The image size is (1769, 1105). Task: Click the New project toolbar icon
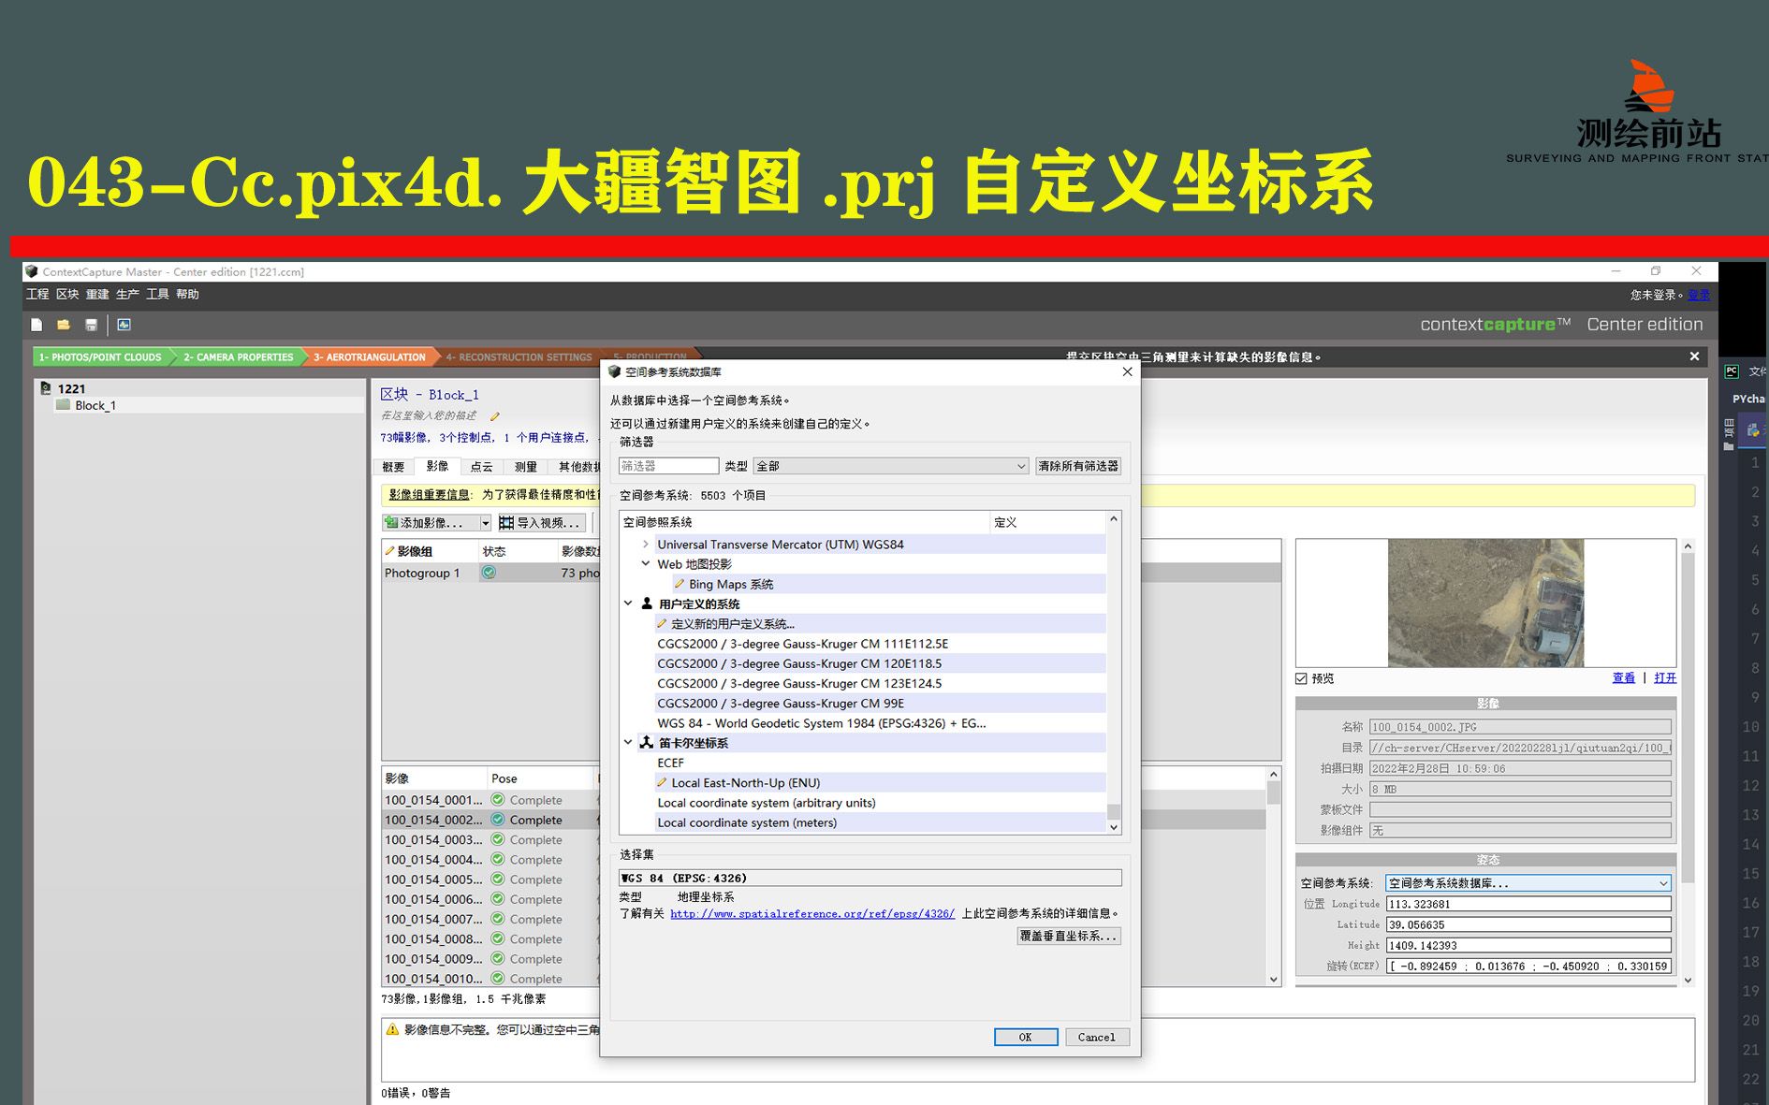37,325
